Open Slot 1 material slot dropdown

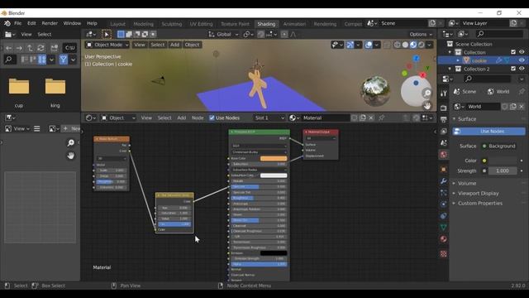point(269,118)
